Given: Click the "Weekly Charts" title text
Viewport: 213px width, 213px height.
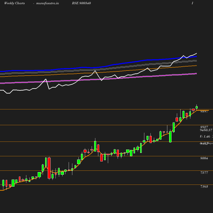Looking at the screenshot, I should (x=14, y=3).
